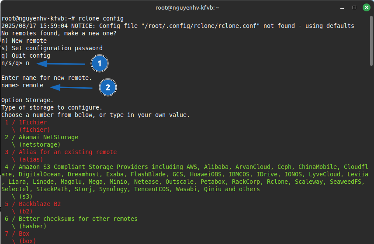Click the "name> remote" input line

[22, 85]
